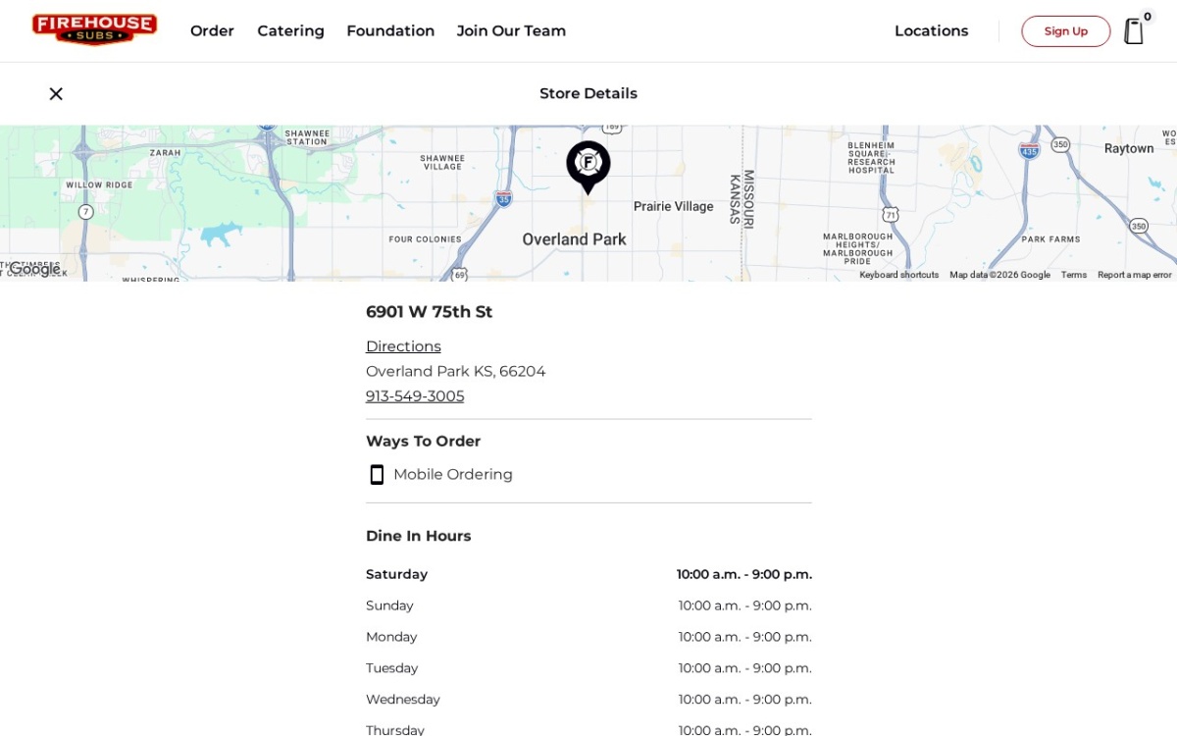The height and width of the screenshot is (736, 1177).
Task: Click the Mobile Ordering phone icon
Action: coord(377,475)
